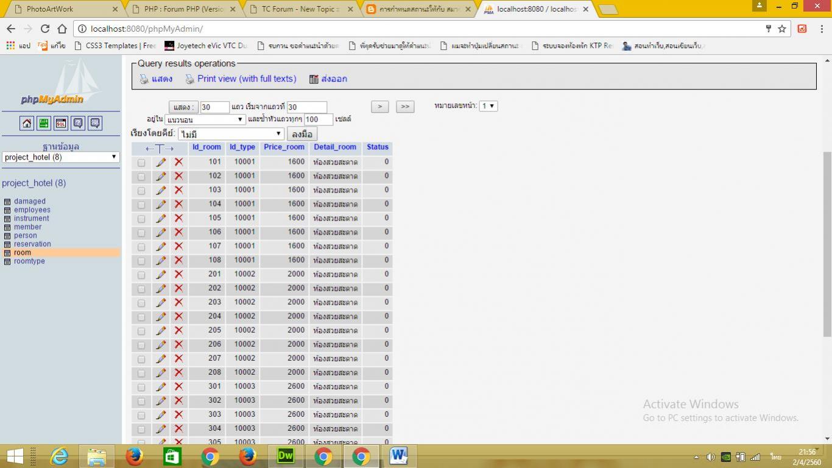Open Print view (with full texts) link
This screenshot has height=468, width=832.
click(x=246, y=79)
